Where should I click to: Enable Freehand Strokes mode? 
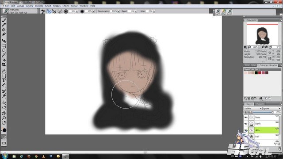[x=49, y=11]
